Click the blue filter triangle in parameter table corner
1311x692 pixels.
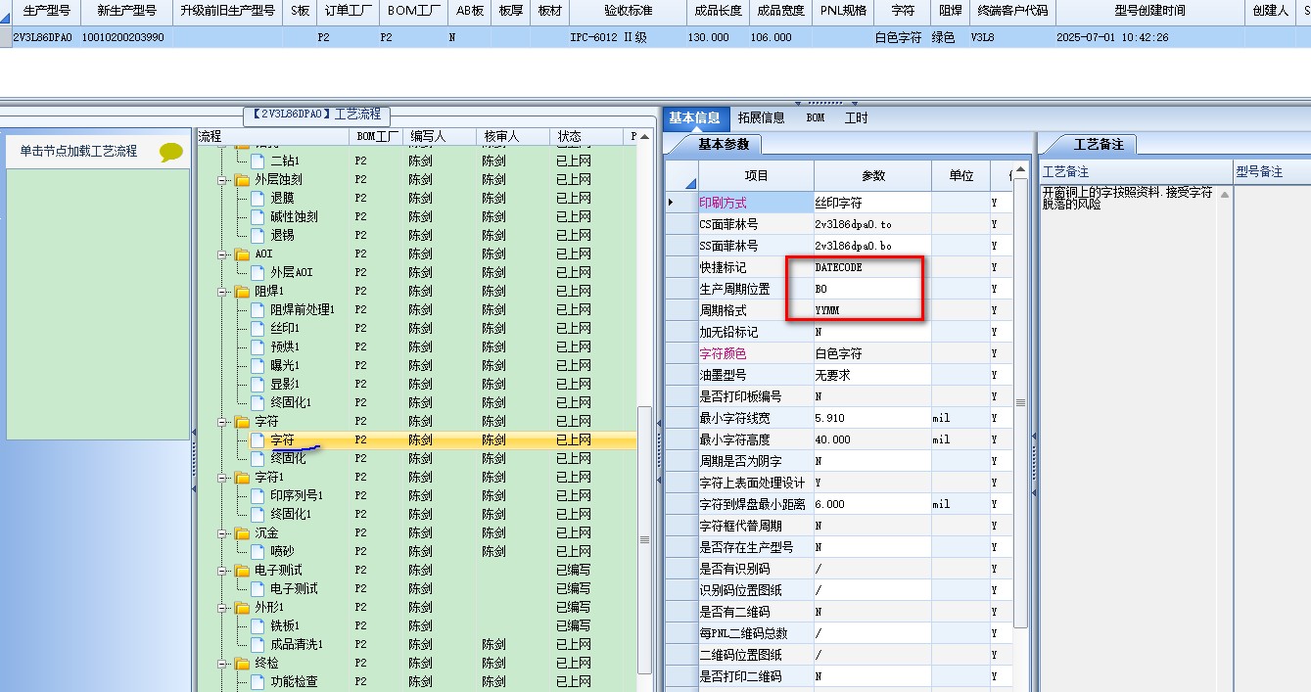pyautogui.click(x=690, y=183)
